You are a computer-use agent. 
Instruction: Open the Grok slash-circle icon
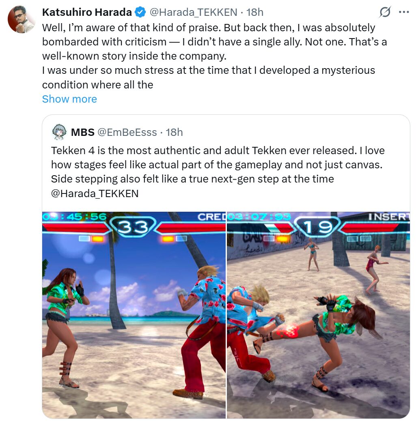385,12
